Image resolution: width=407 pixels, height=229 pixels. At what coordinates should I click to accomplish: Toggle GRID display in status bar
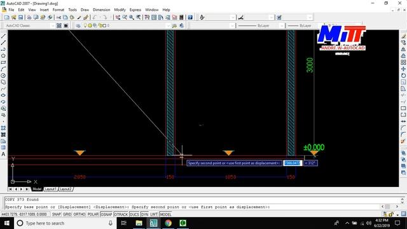coord(67,214)
